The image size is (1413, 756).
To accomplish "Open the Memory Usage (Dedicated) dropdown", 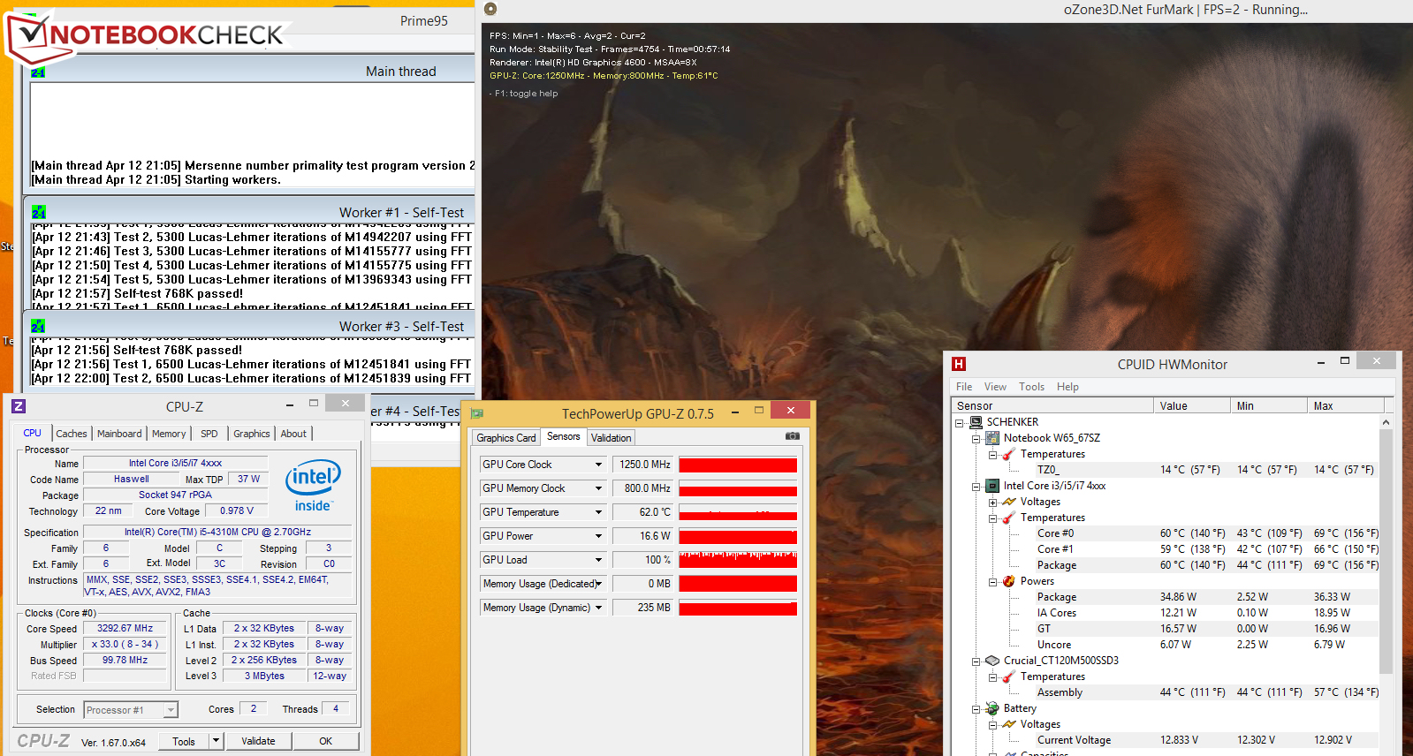I will pyautogui.click(x=598, y=584).
